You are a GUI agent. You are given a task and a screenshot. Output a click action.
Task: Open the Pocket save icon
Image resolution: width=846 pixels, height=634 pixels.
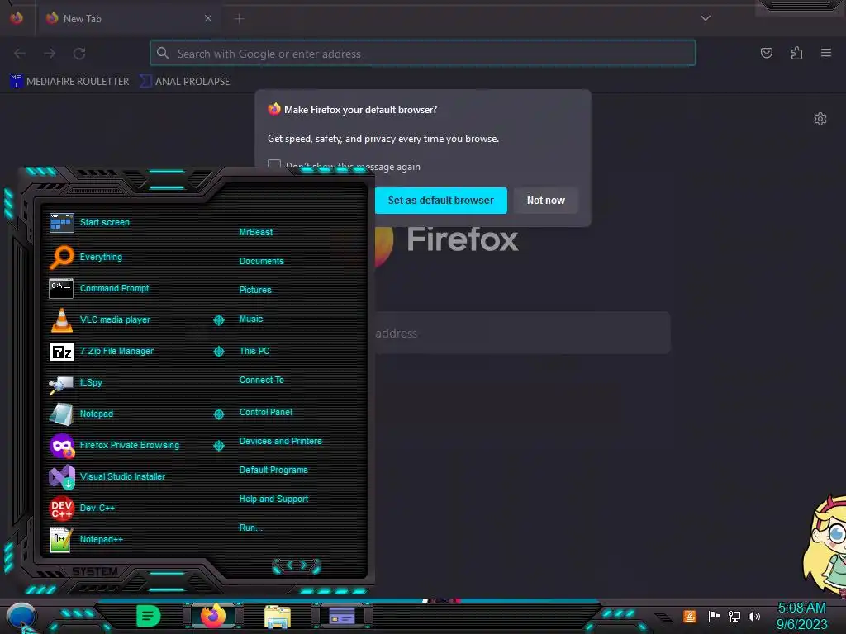(x=766, y=53)
